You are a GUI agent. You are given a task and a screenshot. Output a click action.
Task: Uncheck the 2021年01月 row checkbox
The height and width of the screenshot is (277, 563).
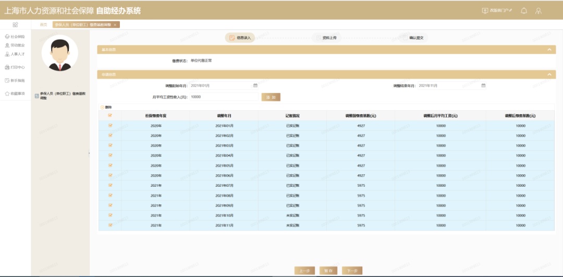tap(110, 126)
